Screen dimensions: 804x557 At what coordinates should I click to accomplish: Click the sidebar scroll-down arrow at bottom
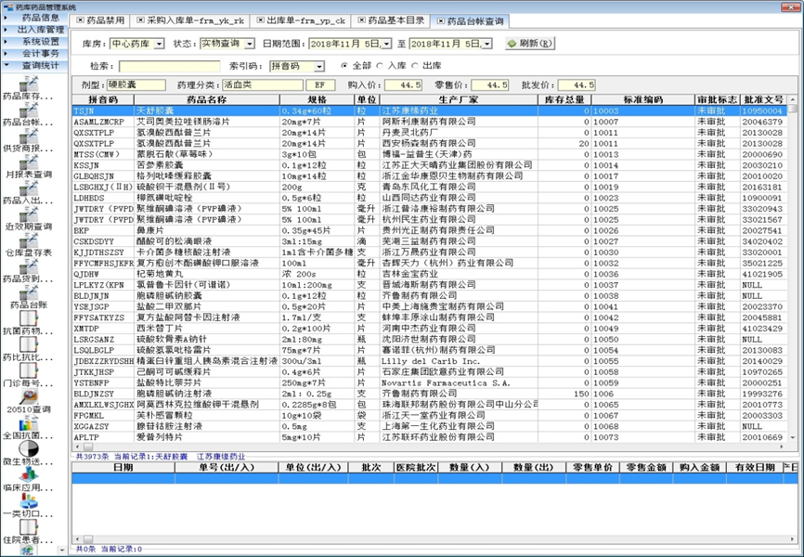click(62, 550)
